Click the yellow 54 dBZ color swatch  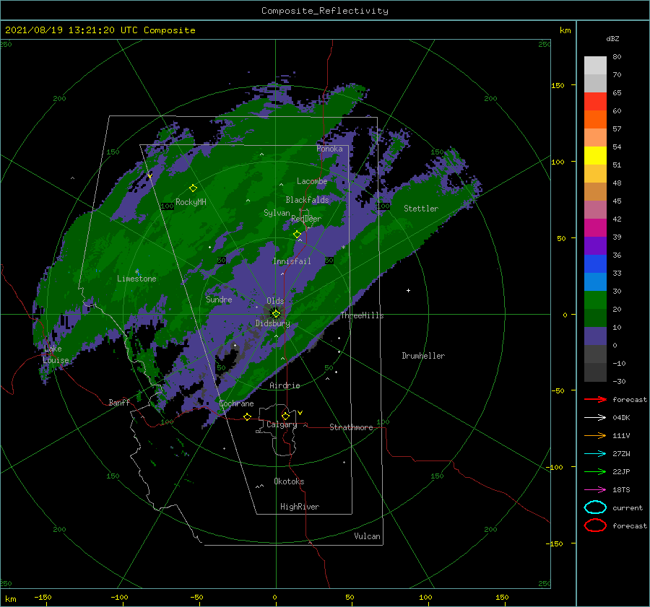[595, 156]
